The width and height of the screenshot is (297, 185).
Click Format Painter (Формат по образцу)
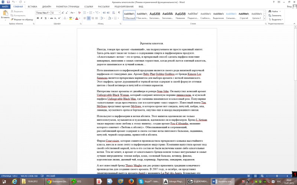tap(22, 20)
